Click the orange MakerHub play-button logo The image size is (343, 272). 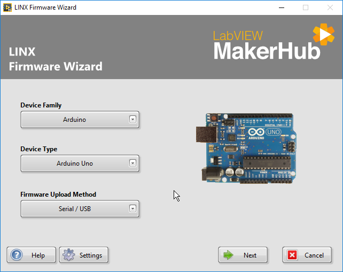323,35
